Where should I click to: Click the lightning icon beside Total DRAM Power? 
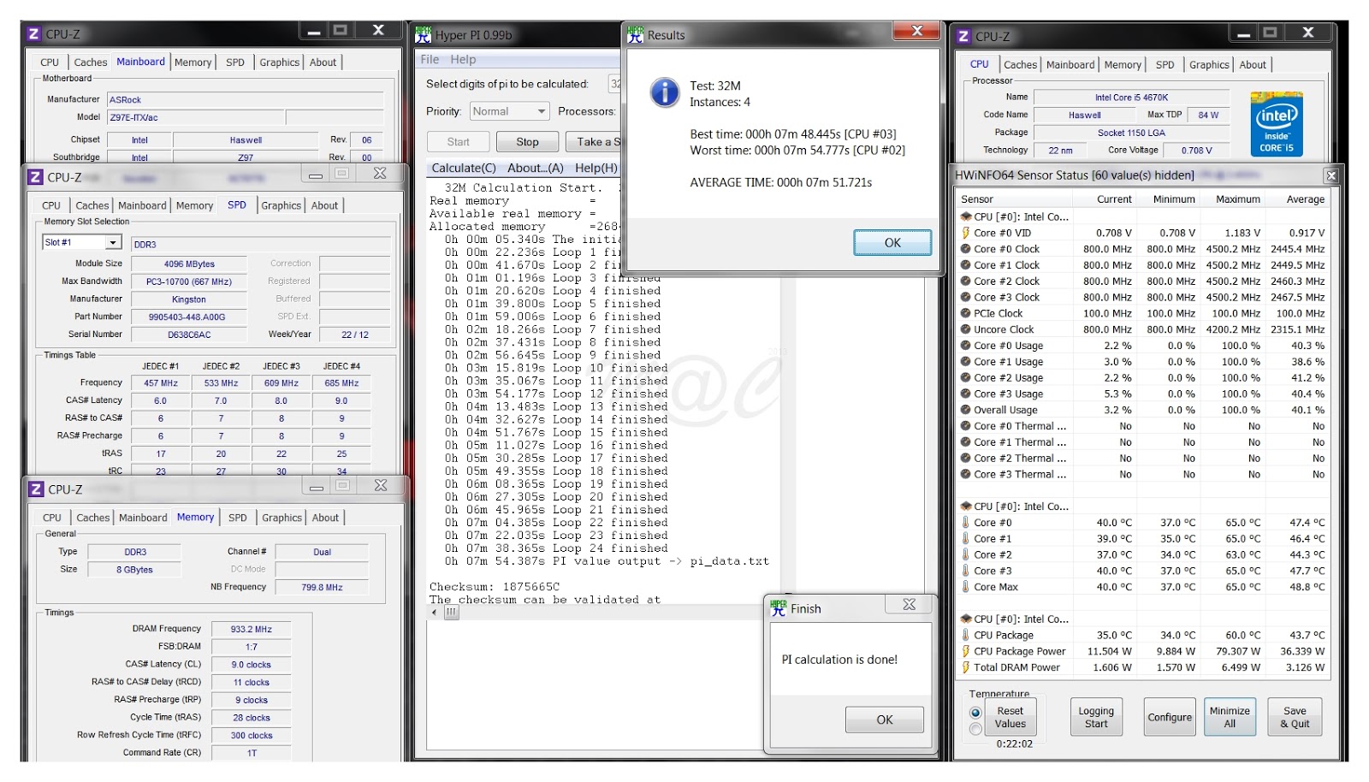click(x=966, y=667)
